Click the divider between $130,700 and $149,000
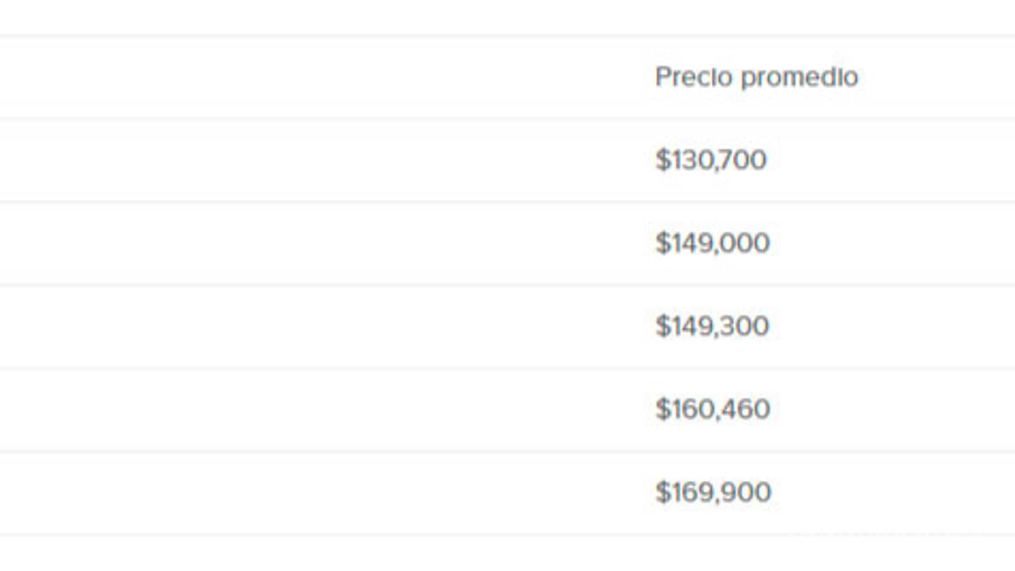Viewport: 1015px width, 571px height. click(507, 202)
